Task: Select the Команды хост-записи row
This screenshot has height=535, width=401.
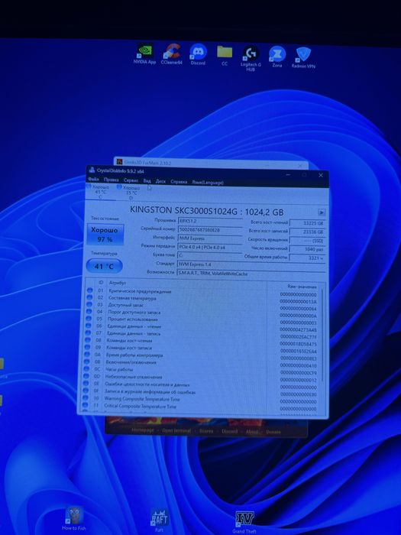Action: (200, 349)
